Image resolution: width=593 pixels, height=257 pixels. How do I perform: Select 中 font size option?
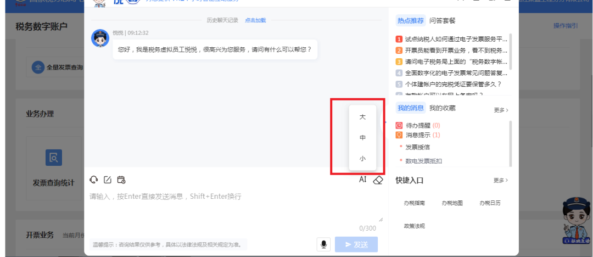click(x=362, y=138)
